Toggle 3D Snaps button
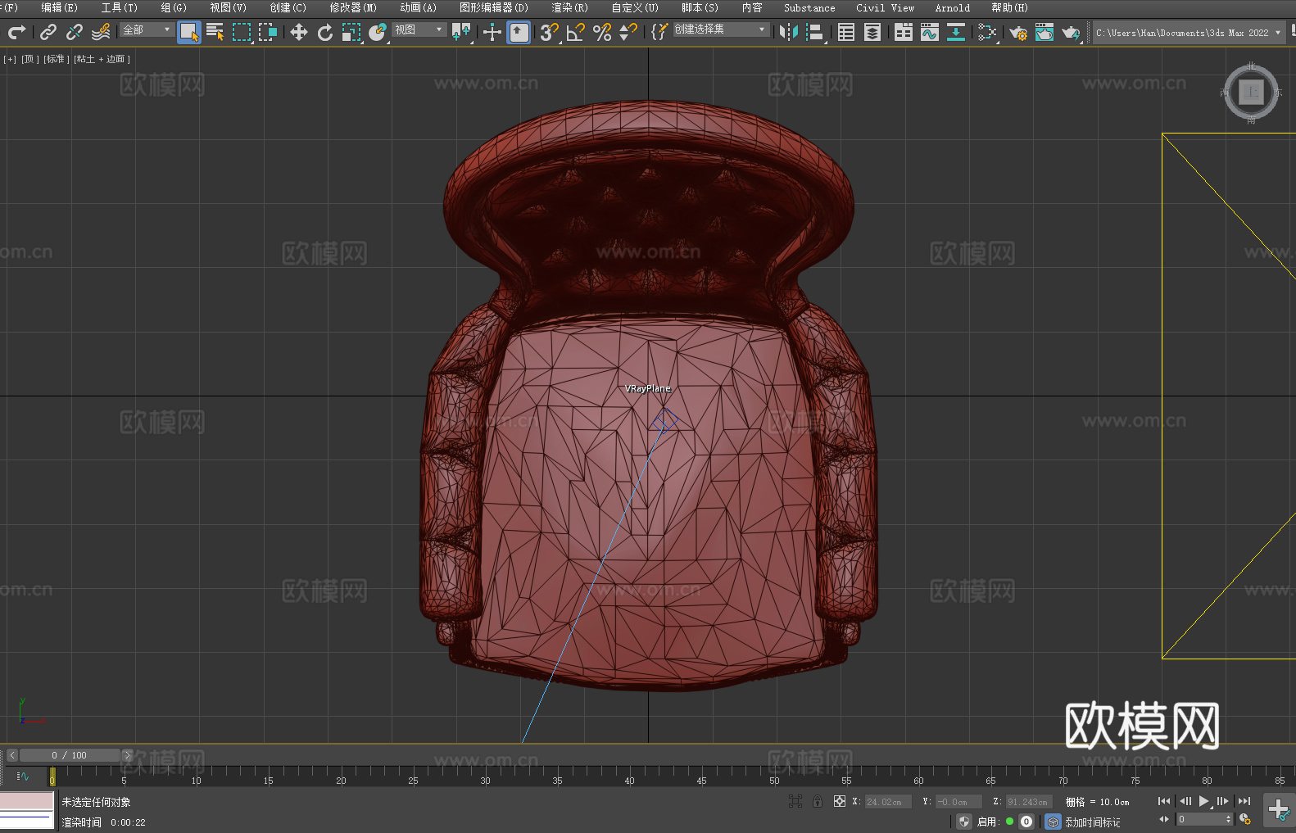Viewport: 1296px width, 833px height. coord(549,32)
